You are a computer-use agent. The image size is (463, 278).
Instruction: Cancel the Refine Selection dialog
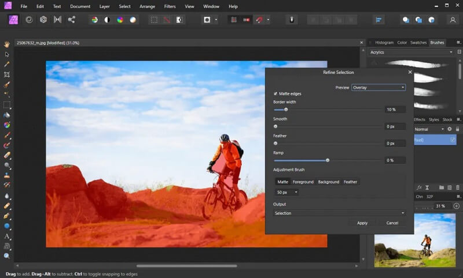pyautogui.click(x=392, y=223)
